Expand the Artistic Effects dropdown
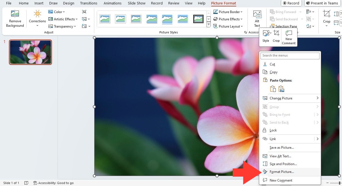The image size is (342, 186). 63,19
